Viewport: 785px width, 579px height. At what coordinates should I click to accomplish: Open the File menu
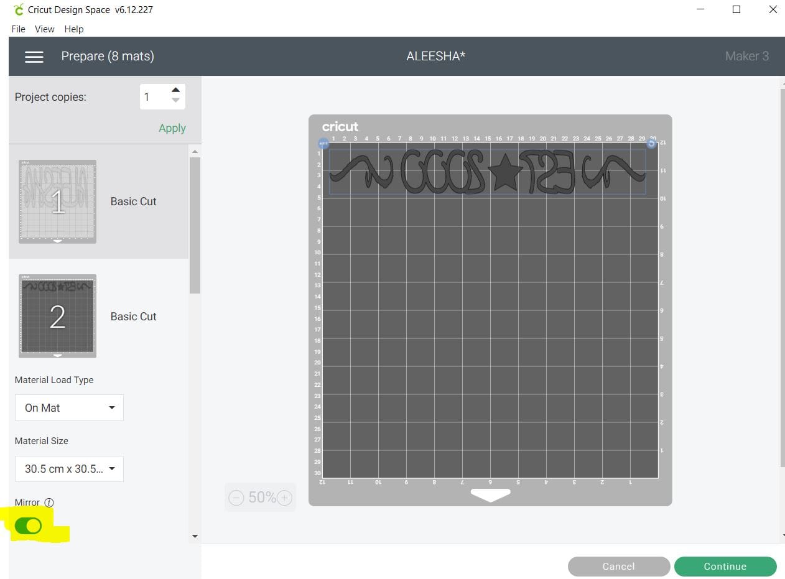[x=19, y=29]
